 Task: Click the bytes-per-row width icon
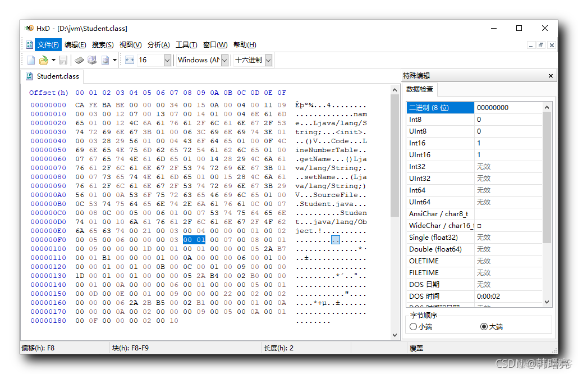tap(130, 60)
